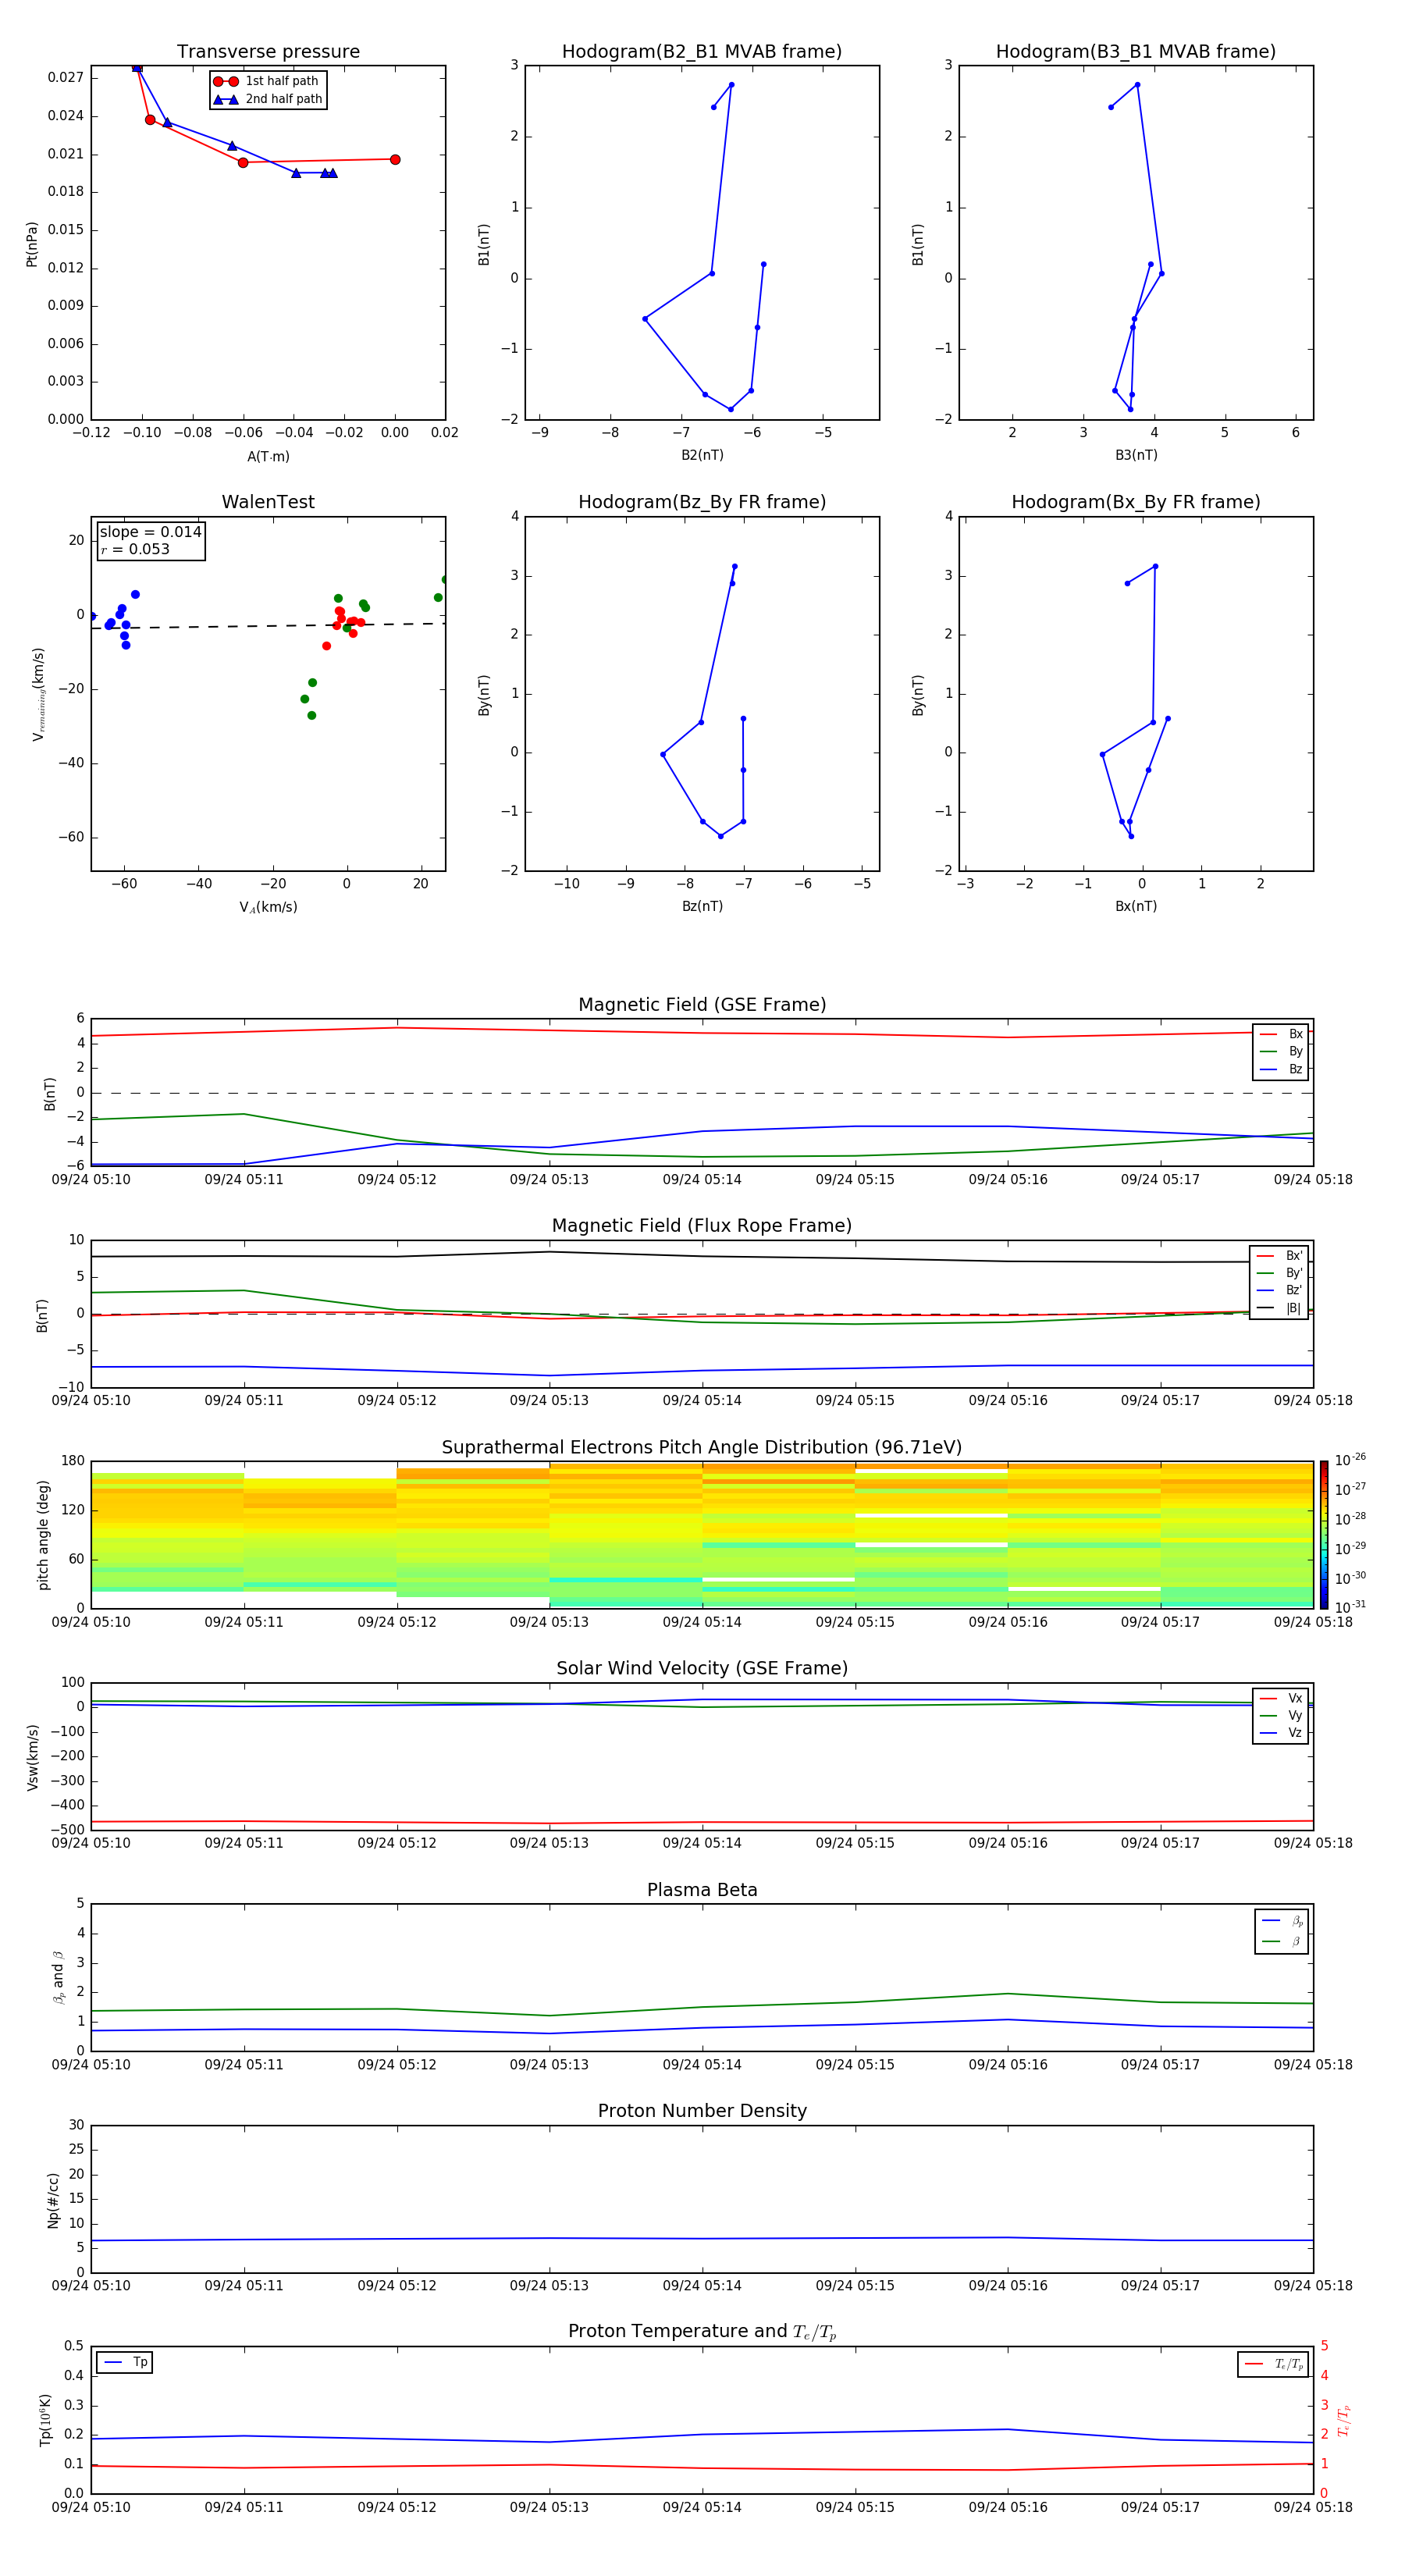Viewport: 1405px width, 2576px height.
Task: Click the red circle at A = 0.00 in Transverse pressure
Action: tap(395, 160)
